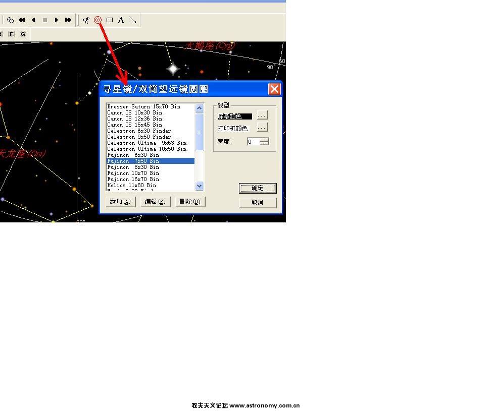This screenshot has height=411, width=490.
Task: Select Fujinon 6x30 Bin entry
Action: click(151, 155)
